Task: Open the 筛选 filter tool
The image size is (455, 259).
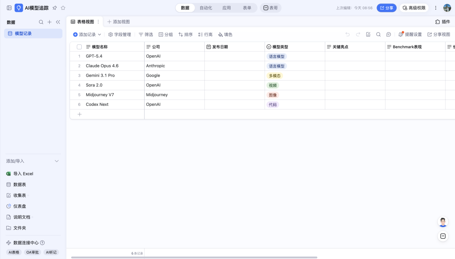Action: click(146, 35)
